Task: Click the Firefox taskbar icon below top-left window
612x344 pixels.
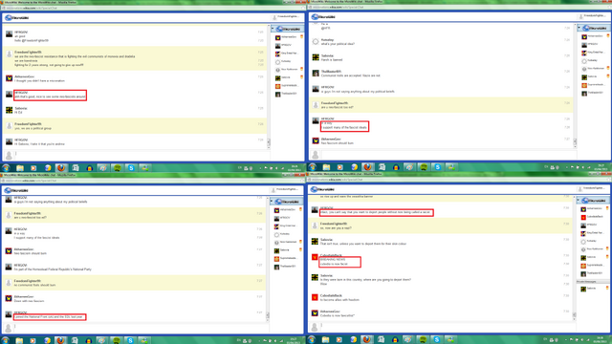Action: pyautogui.click(x=61, y=168)
